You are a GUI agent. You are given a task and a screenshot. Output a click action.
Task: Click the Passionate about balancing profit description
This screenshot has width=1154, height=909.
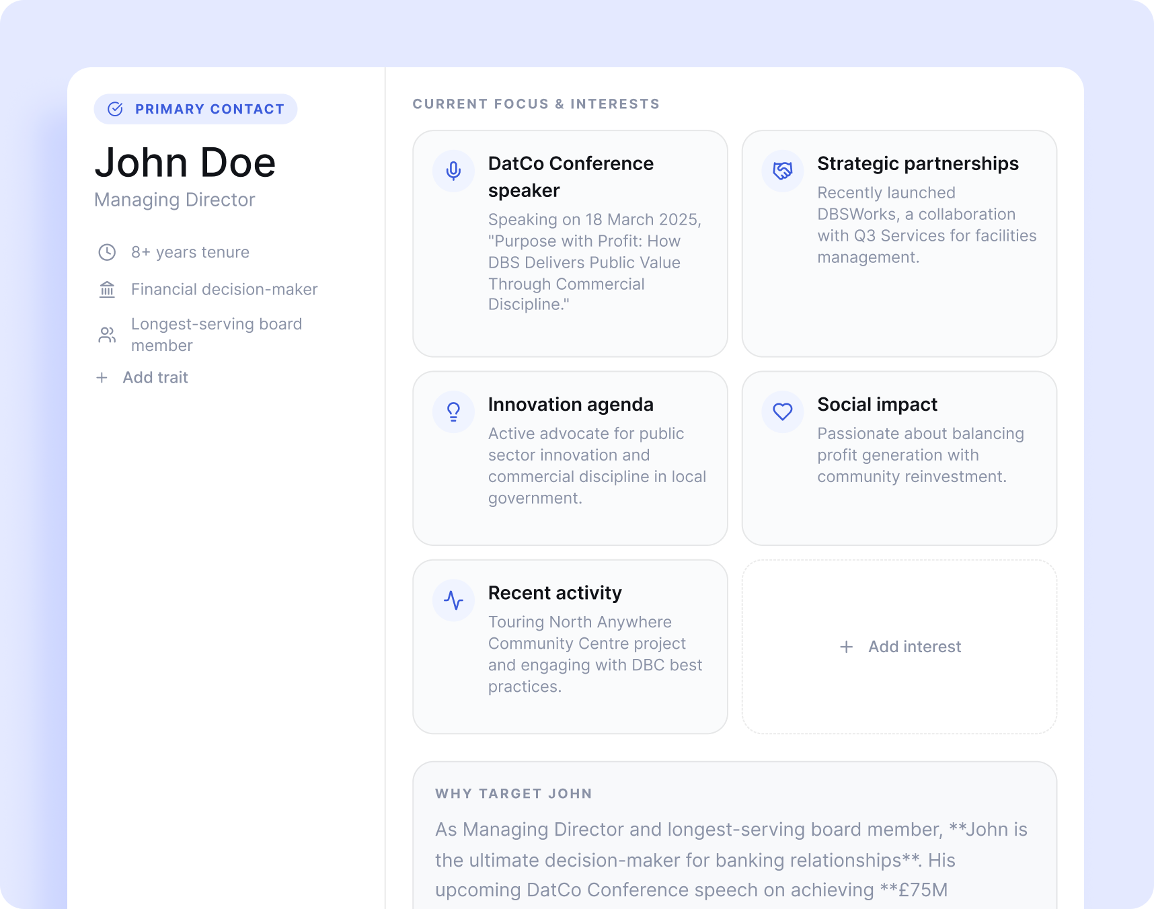click(x=921, y=455)
